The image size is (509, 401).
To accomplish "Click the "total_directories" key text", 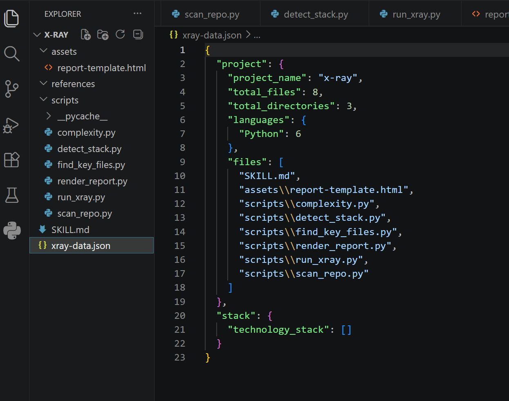I will (281, 106).
